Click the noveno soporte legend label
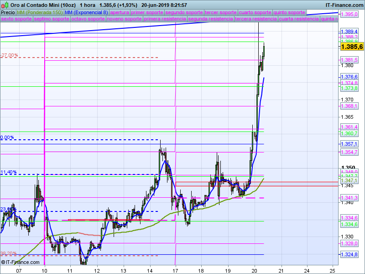 (x=124, y=19)
